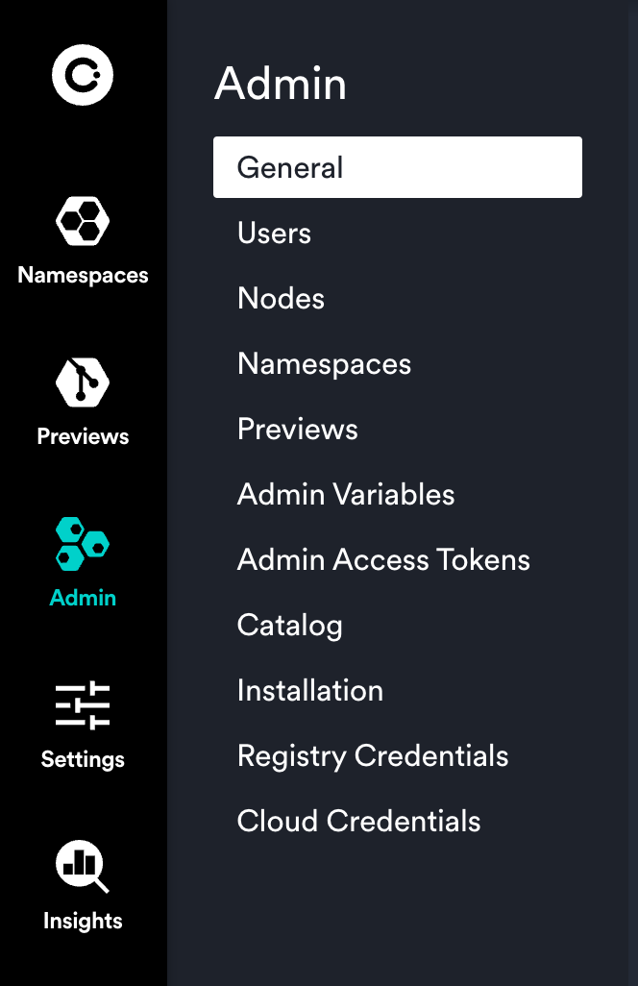Go to Admin Access Tokens
Viewport: 638px width, 986px height.
coord(383,559)
